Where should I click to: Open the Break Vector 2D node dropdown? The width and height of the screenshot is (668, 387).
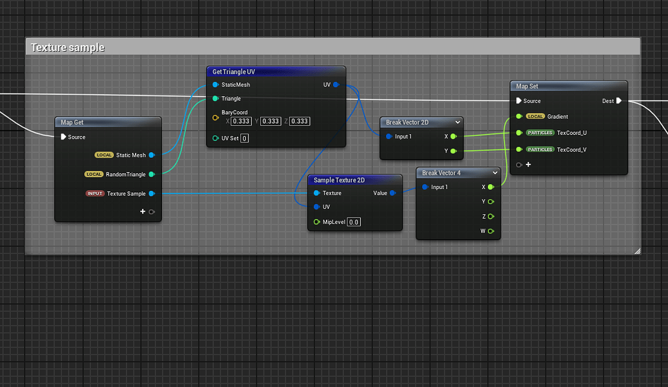tap(458, 122)
